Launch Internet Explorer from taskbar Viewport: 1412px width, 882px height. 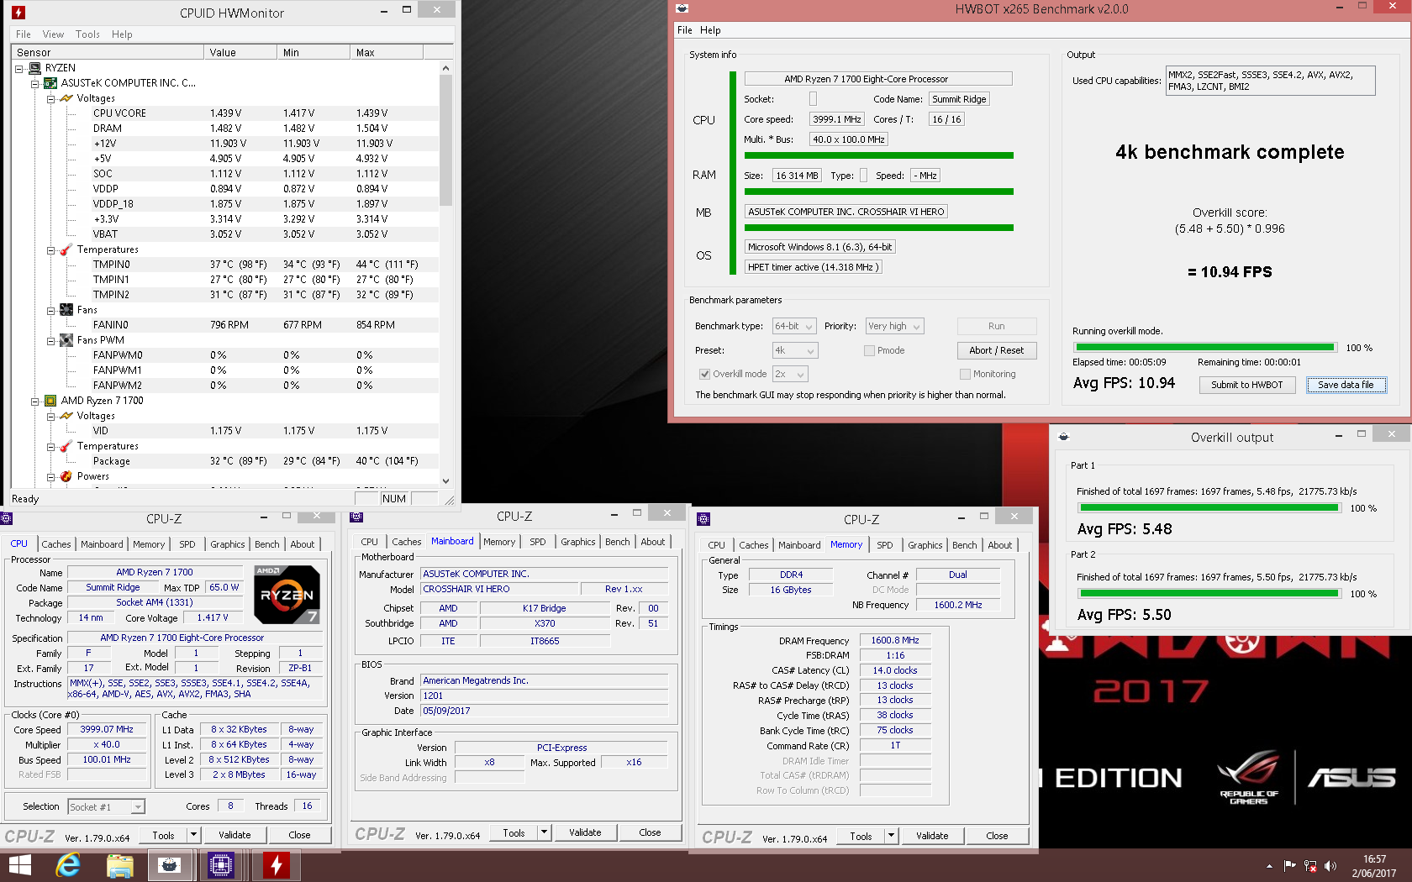coord(68,865)
